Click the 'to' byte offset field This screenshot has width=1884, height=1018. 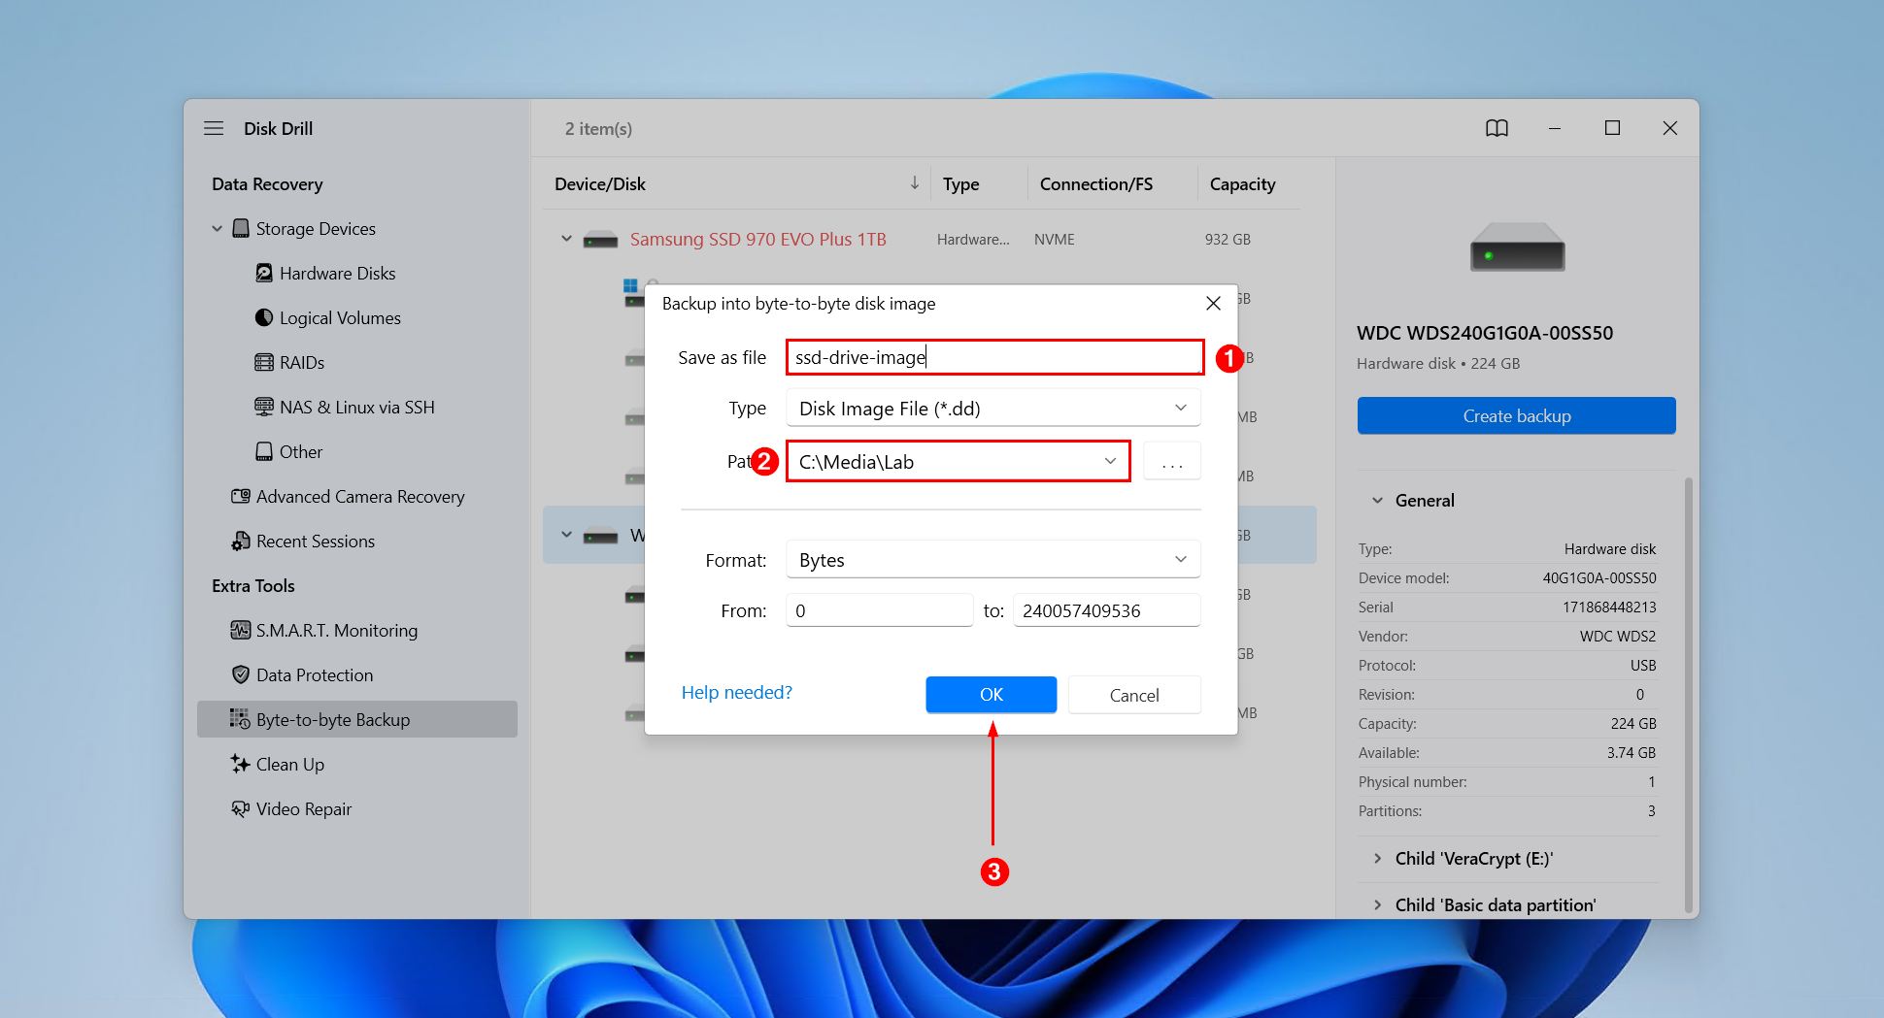click(x=1106, y=610)
